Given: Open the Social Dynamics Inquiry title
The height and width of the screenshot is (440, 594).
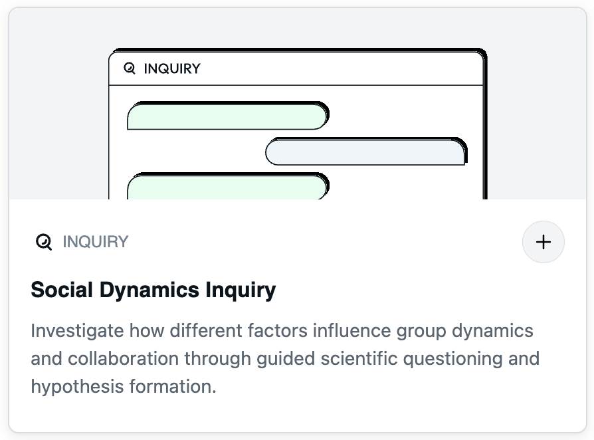Looking at the screenshot, I should pos(153,290).
